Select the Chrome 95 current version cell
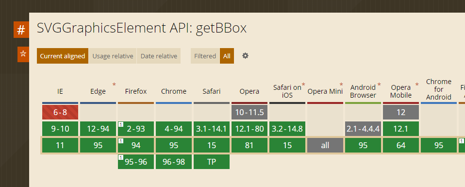465x187 pixels. pos(174,145)
